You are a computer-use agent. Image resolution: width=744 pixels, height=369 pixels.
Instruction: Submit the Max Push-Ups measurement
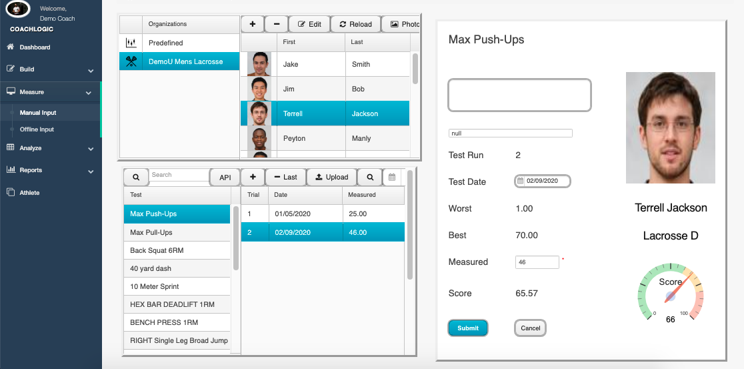(468, 328)
